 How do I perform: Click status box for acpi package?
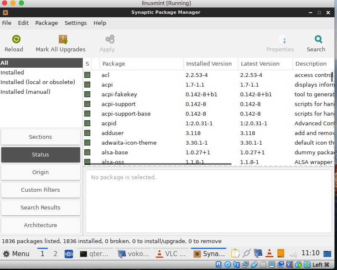(87, 85)
